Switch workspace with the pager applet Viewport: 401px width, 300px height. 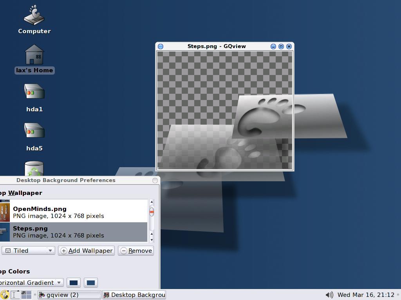[26, 295]
